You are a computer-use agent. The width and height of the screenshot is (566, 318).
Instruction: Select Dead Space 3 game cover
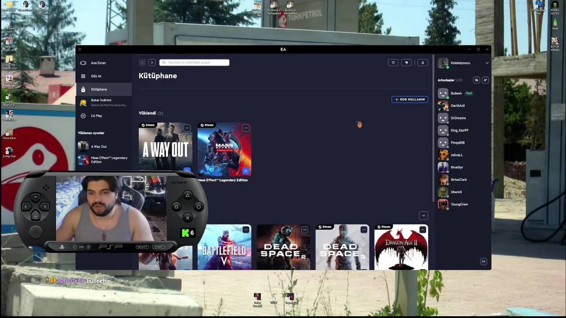342,247
